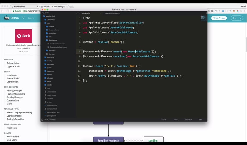Open User.php file in sidebar
Screen dimensions: 247x145
50,54
